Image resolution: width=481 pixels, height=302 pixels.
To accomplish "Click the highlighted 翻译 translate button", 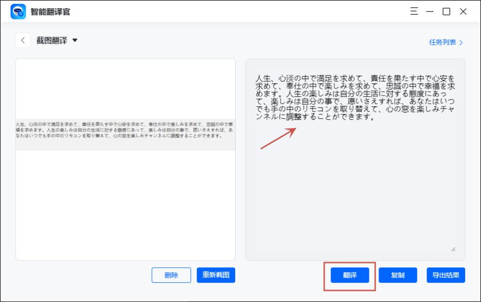I will pyautogui.click(x=350, y=275).
